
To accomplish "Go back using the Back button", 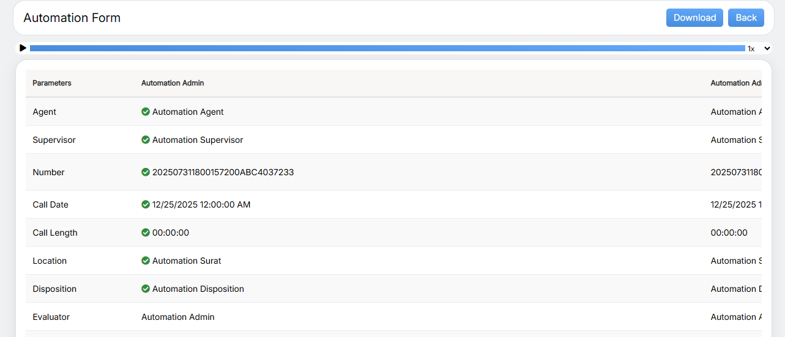I will tap(746, 18).
